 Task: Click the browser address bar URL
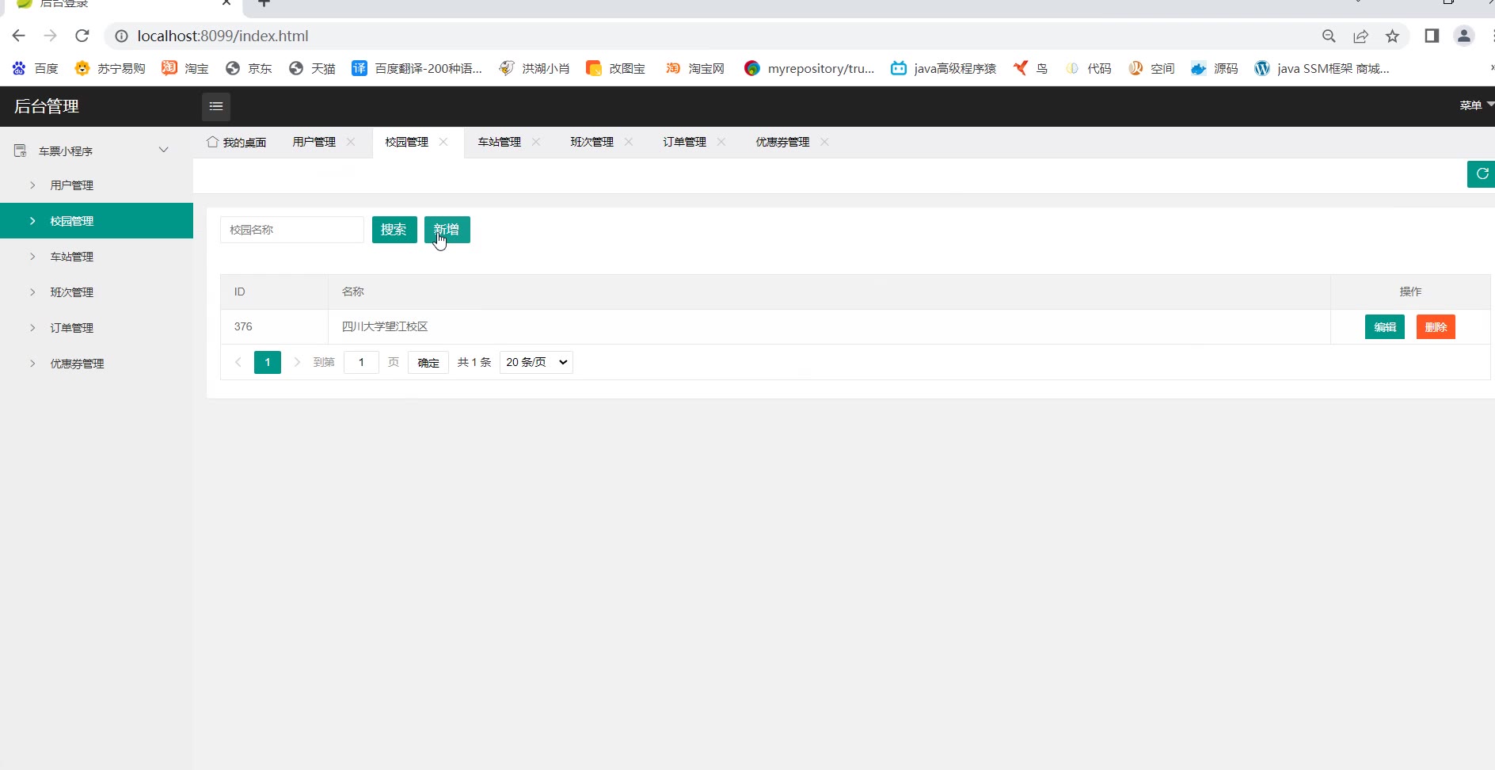[x=223, y=36]
